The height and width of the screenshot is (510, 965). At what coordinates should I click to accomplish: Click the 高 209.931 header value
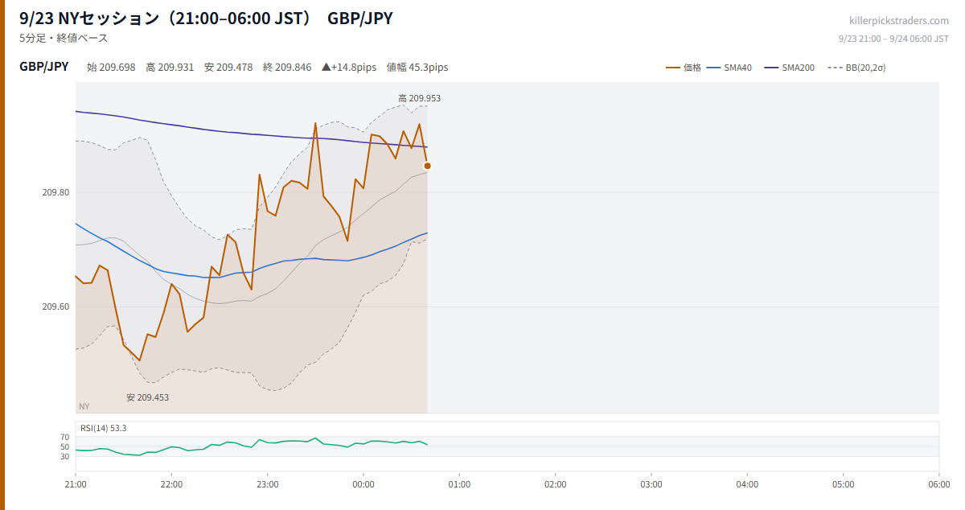(x=170, y=68)
